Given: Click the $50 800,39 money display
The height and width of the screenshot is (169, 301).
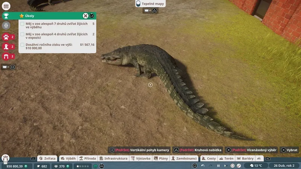Looking at the screenshot, I should point(17,166).
